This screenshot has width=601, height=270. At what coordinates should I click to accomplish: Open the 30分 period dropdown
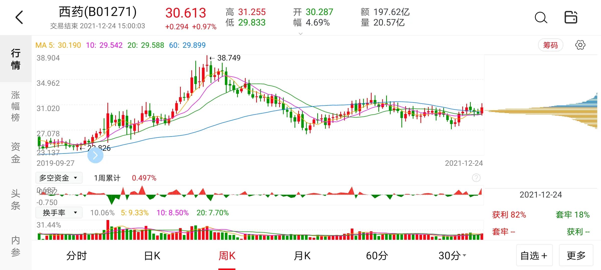(452, 255)
